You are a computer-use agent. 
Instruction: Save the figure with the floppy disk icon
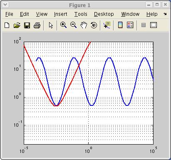(27, 25)
